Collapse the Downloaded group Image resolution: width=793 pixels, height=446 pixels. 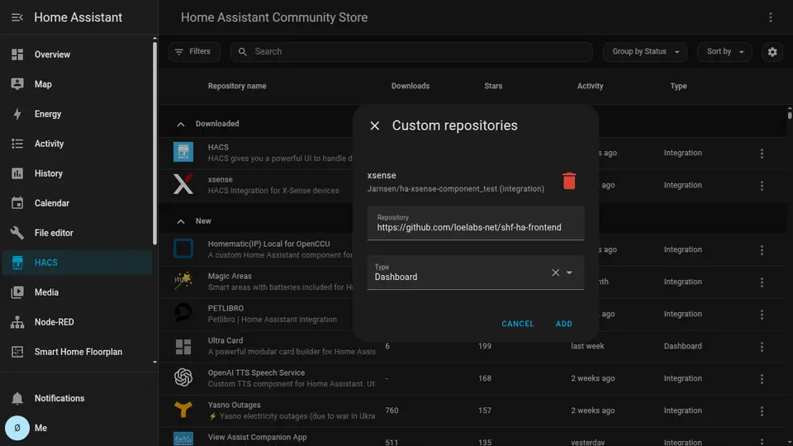(181, 124)
